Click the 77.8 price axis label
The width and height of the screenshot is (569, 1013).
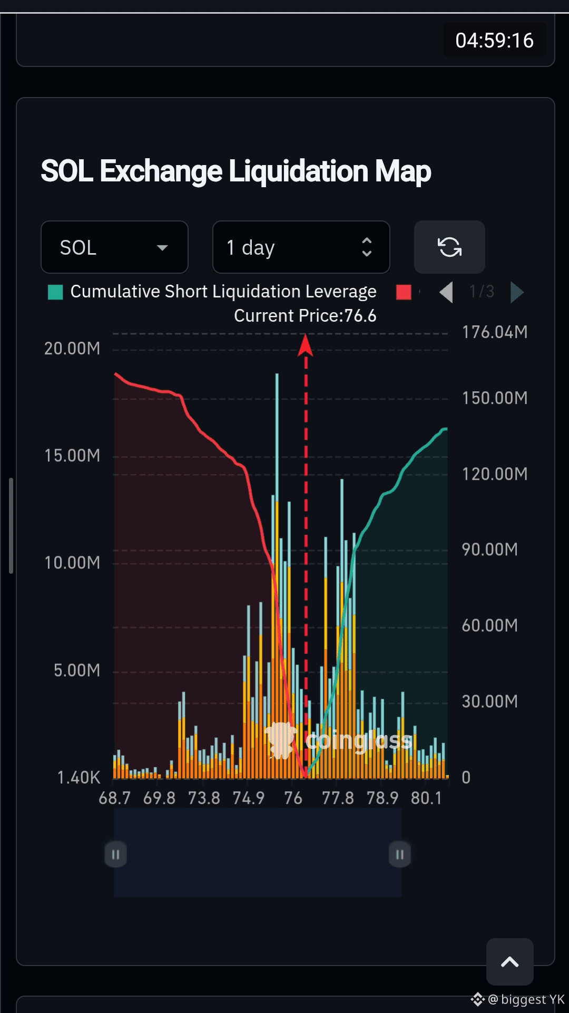(x=338, y=798)
